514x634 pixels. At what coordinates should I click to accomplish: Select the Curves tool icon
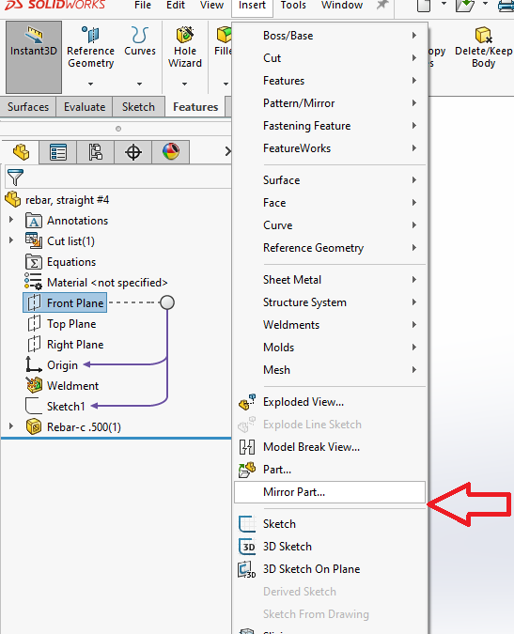click(139, 35)
